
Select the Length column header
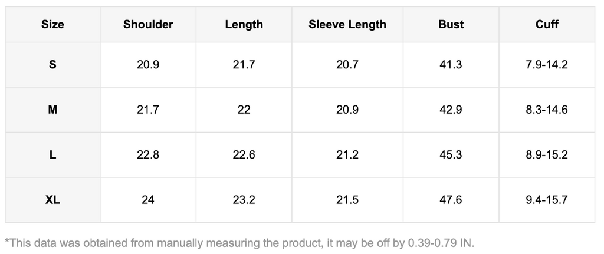tap(244, 25)
